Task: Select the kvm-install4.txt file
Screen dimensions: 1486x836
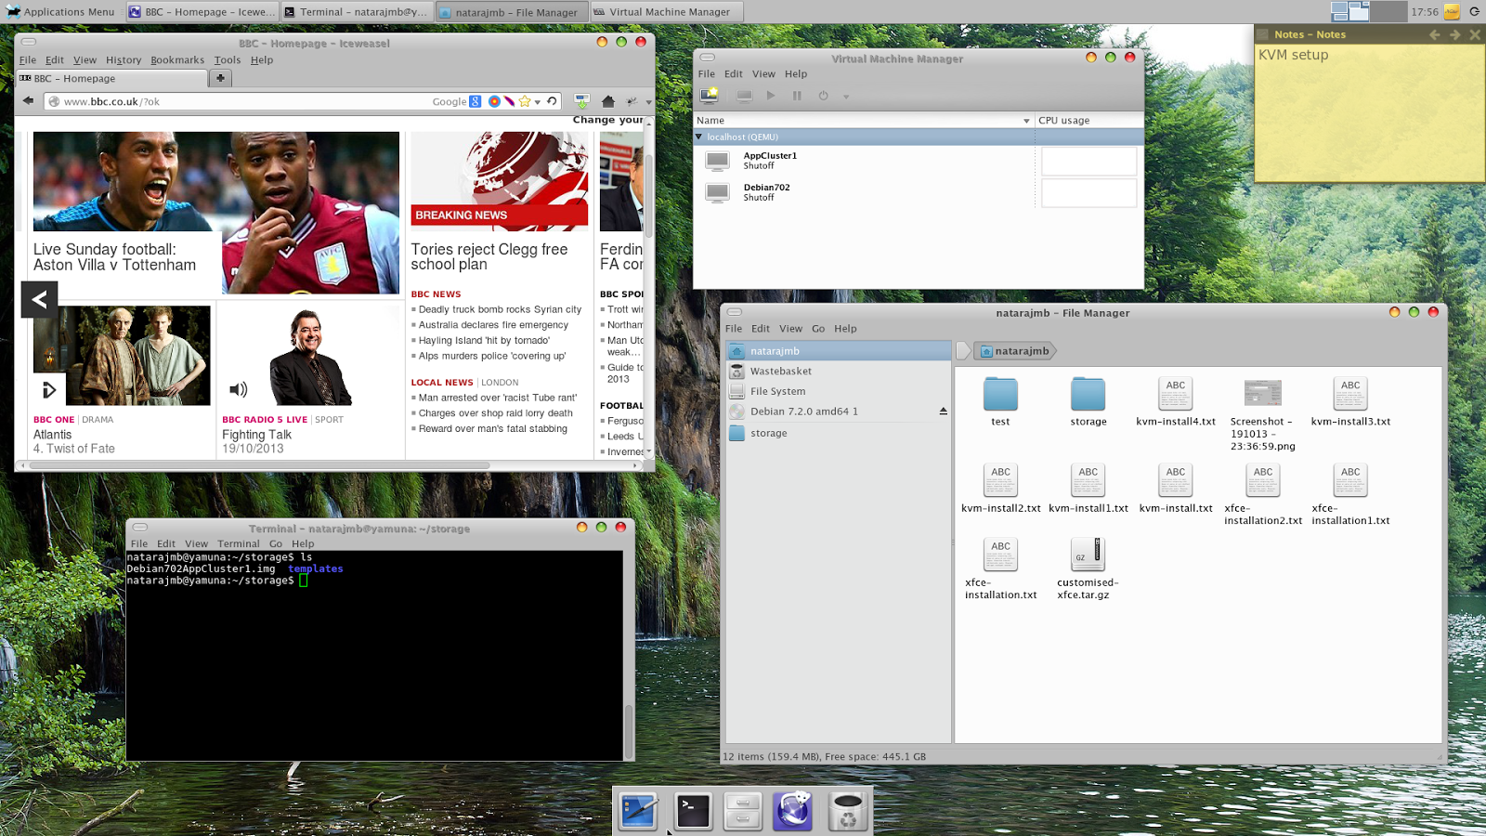Action: coord(1175,394)
